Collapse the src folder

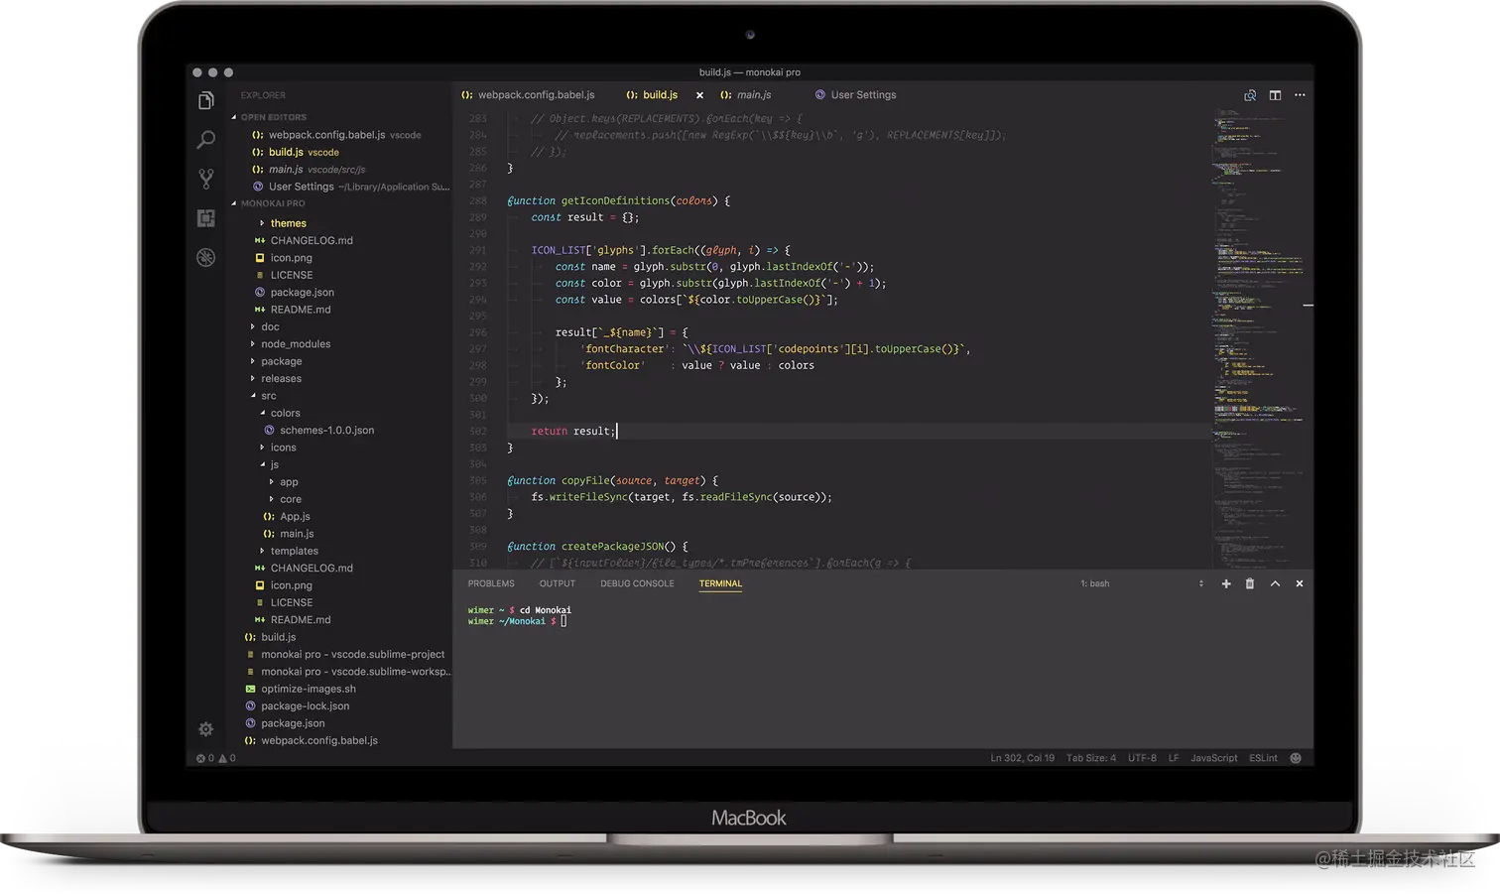click(x=268, y=396)
